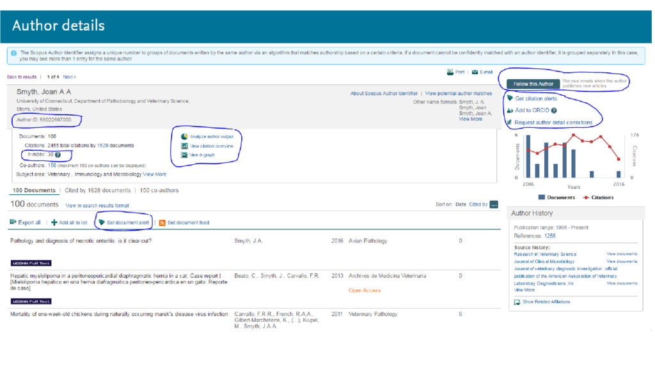This screenshot has height=368, width=655.
Task: Open the sort options ellipsis button
Action: [x=494, y=204]
